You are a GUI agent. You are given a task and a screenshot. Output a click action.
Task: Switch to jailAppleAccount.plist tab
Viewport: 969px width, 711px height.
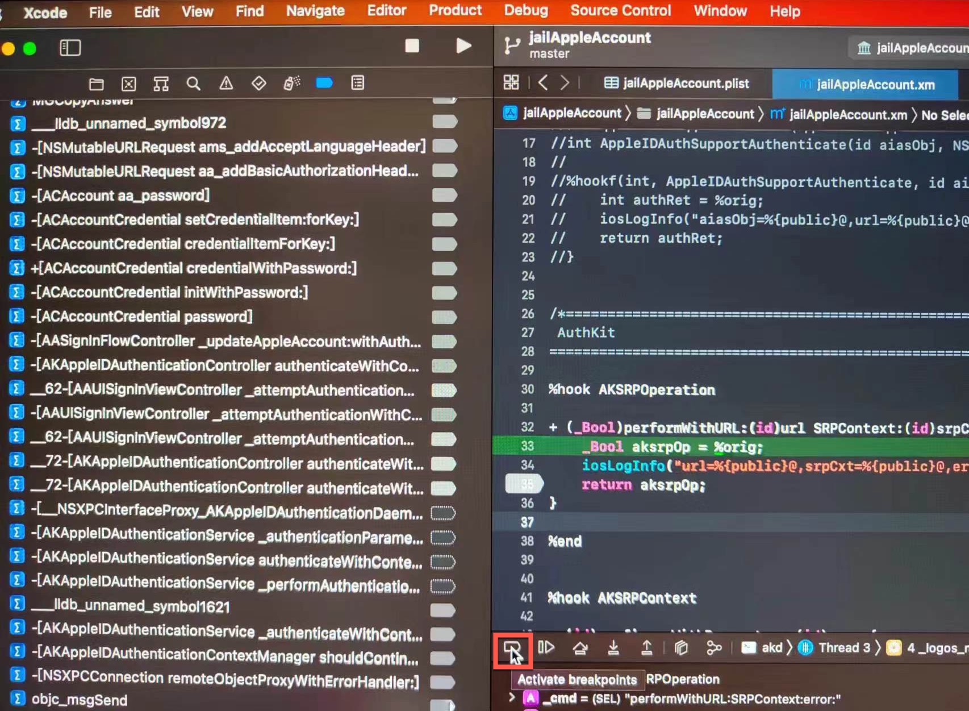(676, 84)
